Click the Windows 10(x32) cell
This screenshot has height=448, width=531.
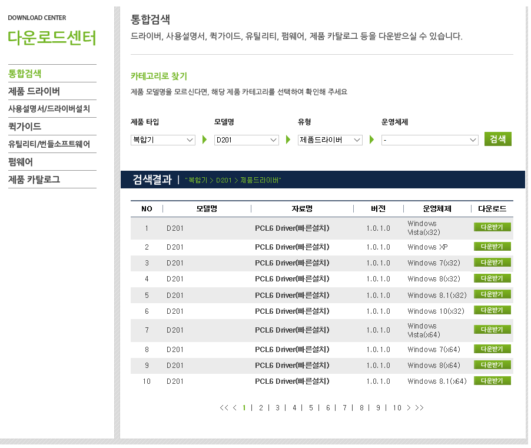436,311
